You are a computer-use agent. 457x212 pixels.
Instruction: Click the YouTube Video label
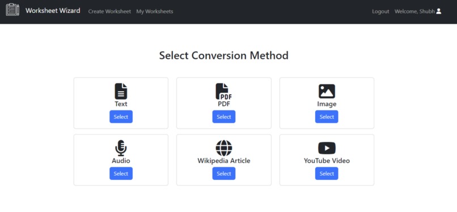pos(327,161)
